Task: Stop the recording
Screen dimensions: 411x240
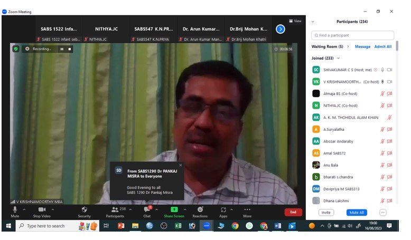Action: (69, 49)
